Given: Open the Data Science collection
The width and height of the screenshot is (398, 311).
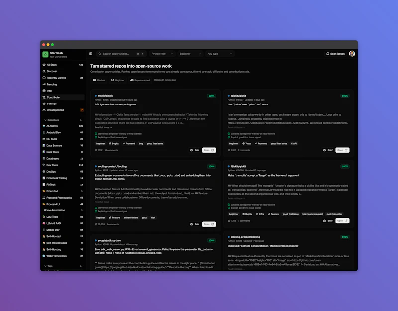Looking at the screenshot, I should (x=63, y=146).
